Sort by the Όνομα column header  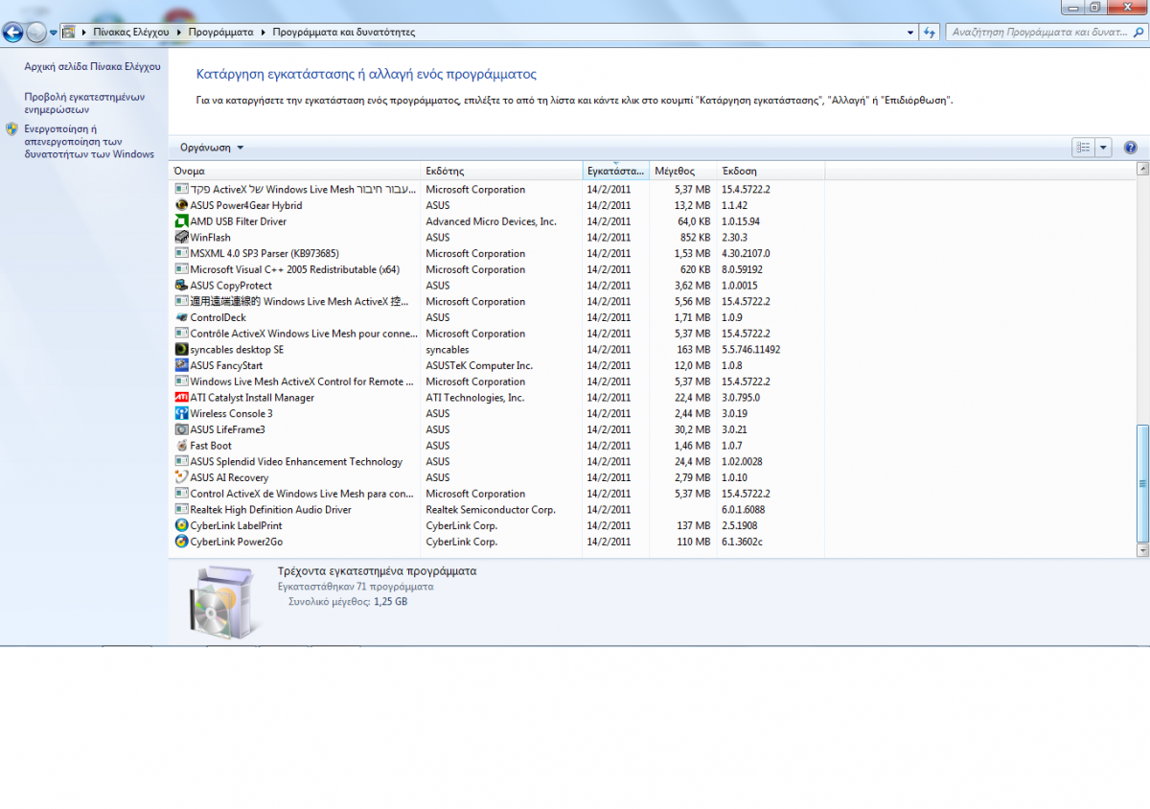coord(295,171)
